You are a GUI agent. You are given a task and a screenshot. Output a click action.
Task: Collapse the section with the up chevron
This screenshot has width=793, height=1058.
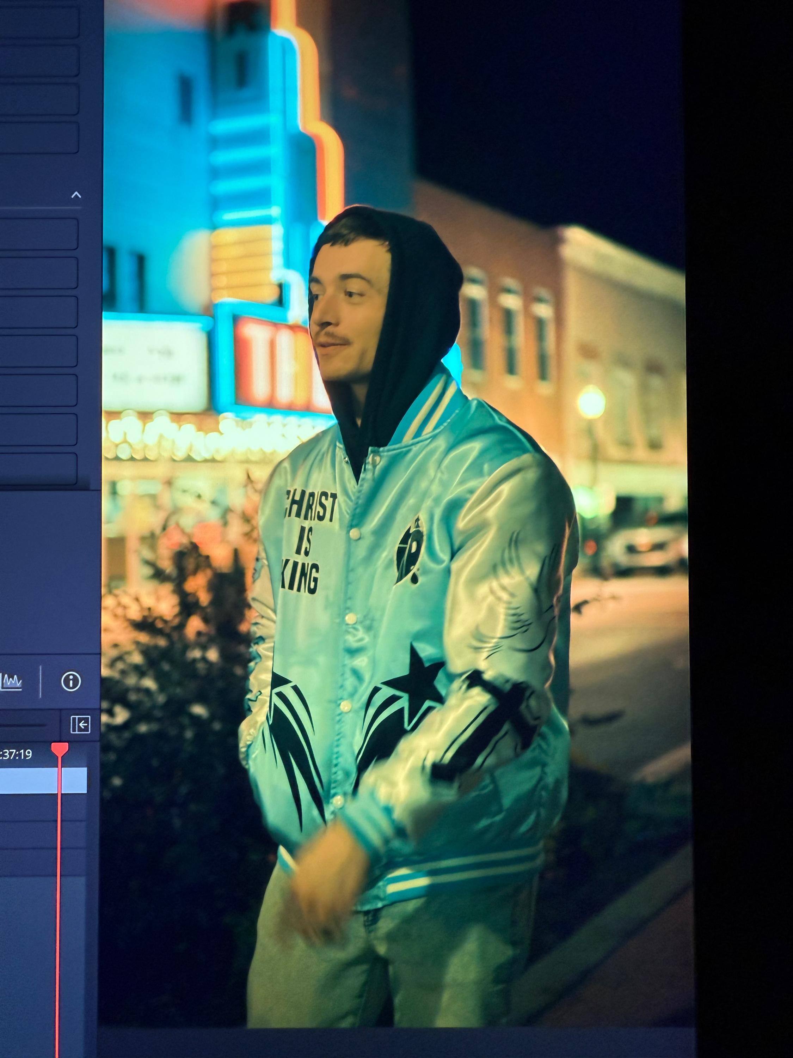pos(76,195)
